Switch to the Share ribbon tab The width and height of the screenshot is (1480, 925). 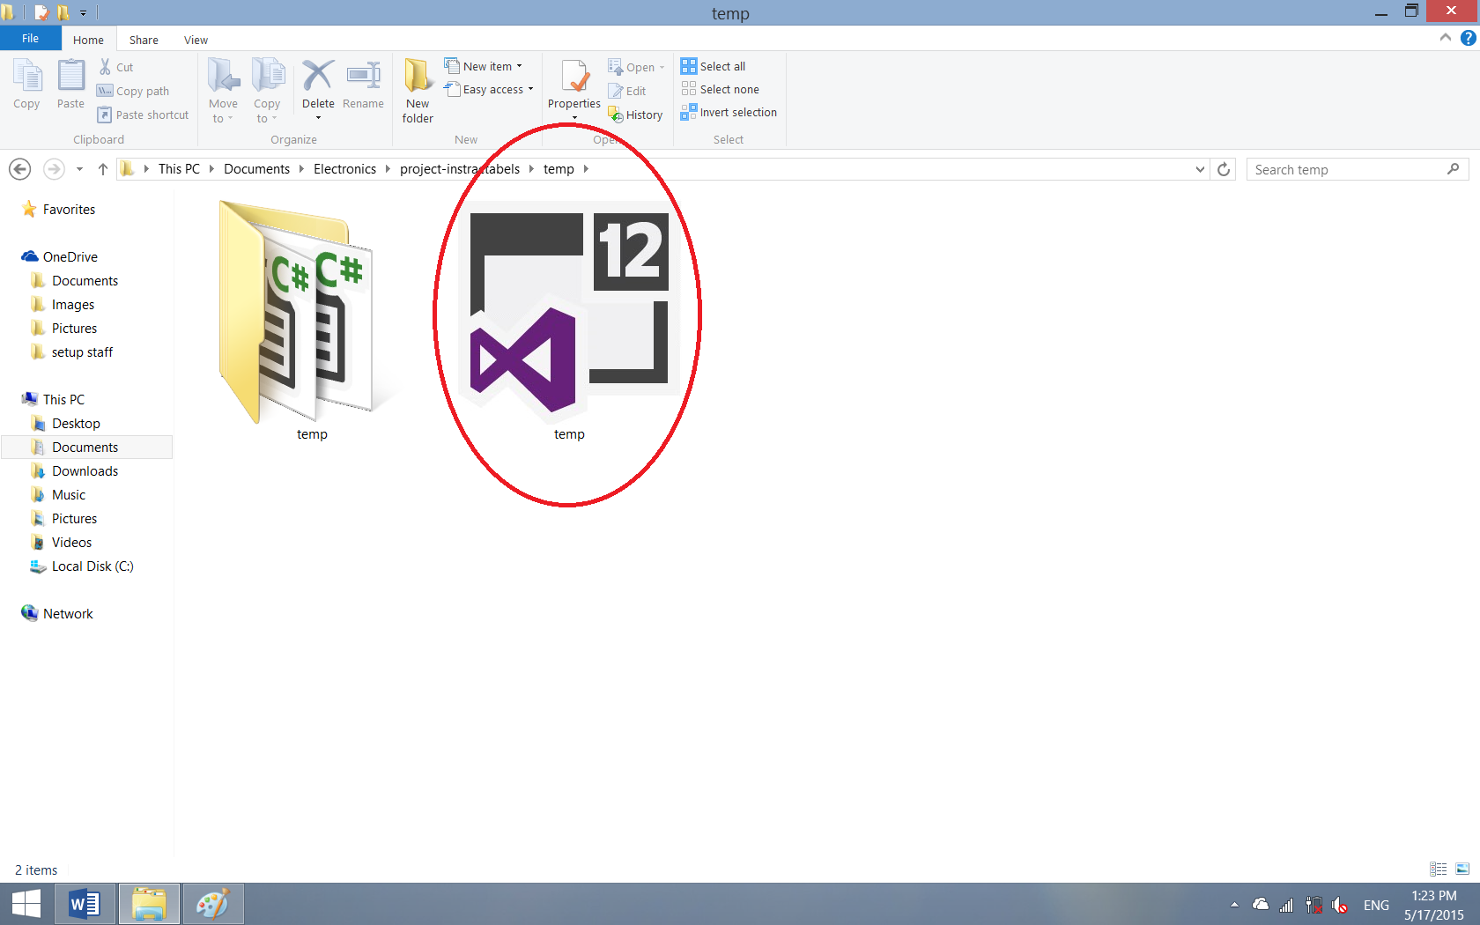coord(144,40)
